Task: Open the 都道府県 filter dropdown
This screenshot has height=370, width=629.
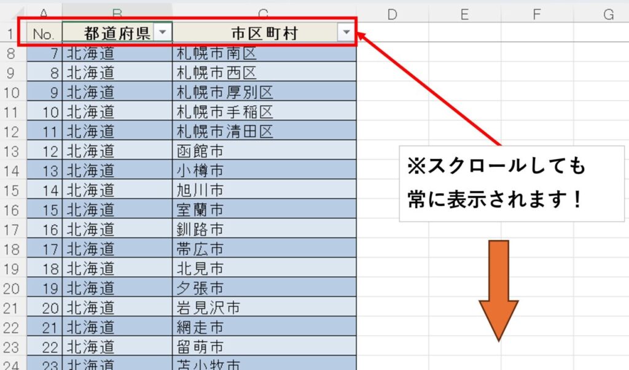Action: click(x=162, y=32)
